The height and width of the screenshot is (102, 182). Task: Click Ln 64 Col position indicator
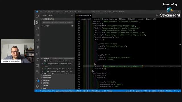[130, 91]
